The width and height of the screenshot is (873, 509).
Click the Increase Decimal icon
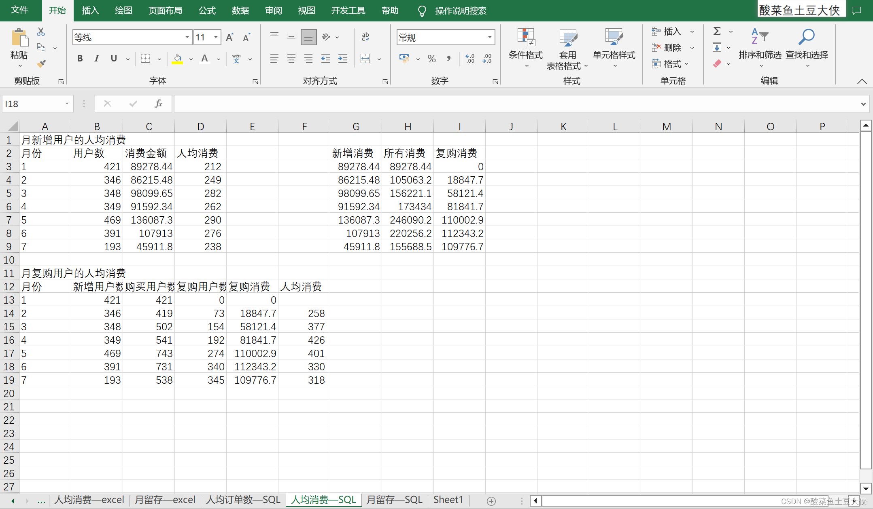[x=470, y=59]
